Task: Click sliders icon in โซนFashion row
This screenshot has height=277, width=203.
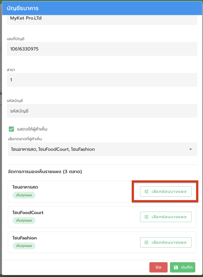Action: 147,242
